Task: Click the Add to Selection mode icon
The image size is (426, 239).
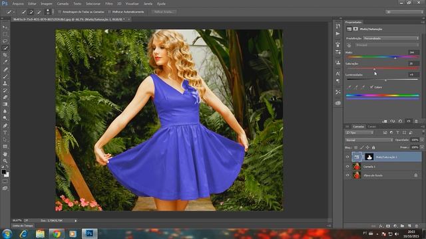Action: click(x=31, y=12)
